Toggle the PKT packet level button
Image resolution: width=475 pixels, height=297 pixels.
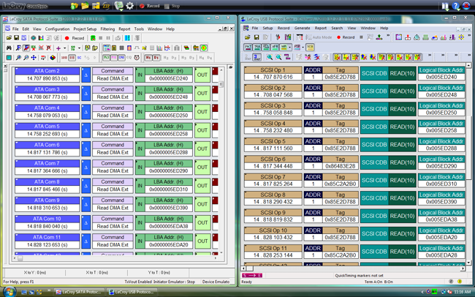(248, 47)
